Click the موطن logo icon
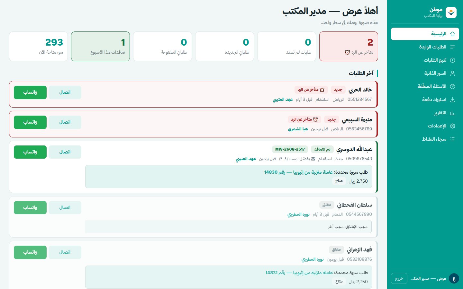463x289 pixels. pos(451,12)
